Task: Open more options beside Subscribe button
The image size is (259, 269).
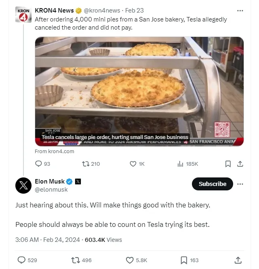Action: click(240, 184)
